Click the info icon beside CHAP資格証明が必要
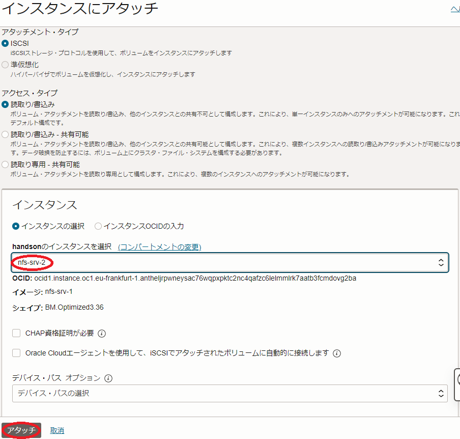Screen dimensions: 460x439 pyautogui.click(x=101, y=334)
